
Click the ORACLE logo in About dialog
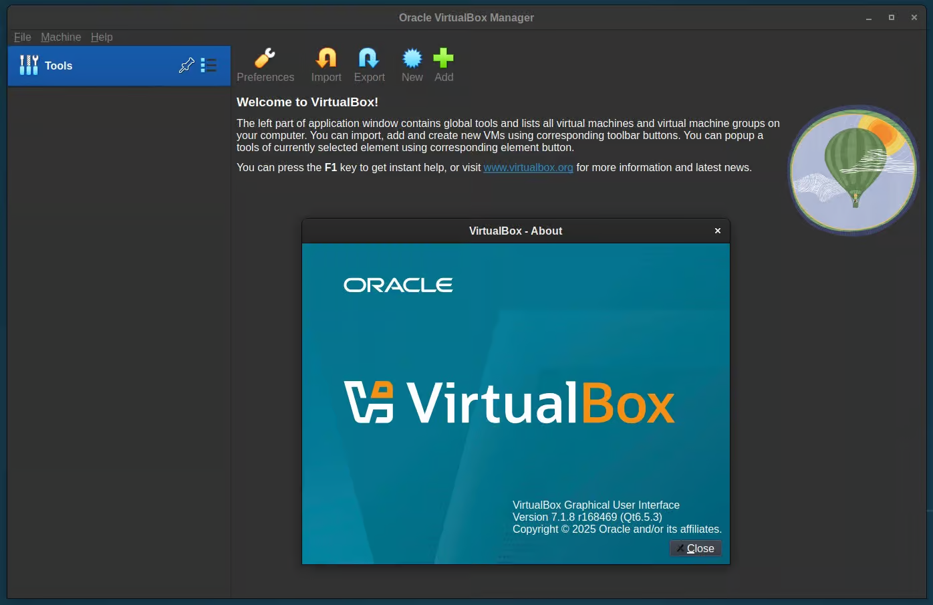[398, 285]
